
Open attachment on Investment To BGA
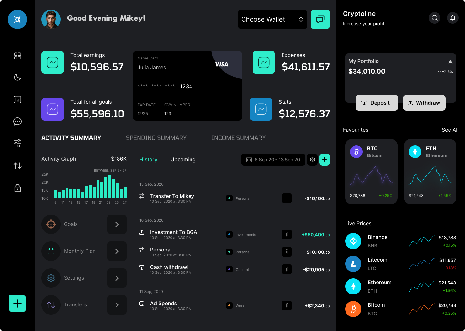(287, 234)
